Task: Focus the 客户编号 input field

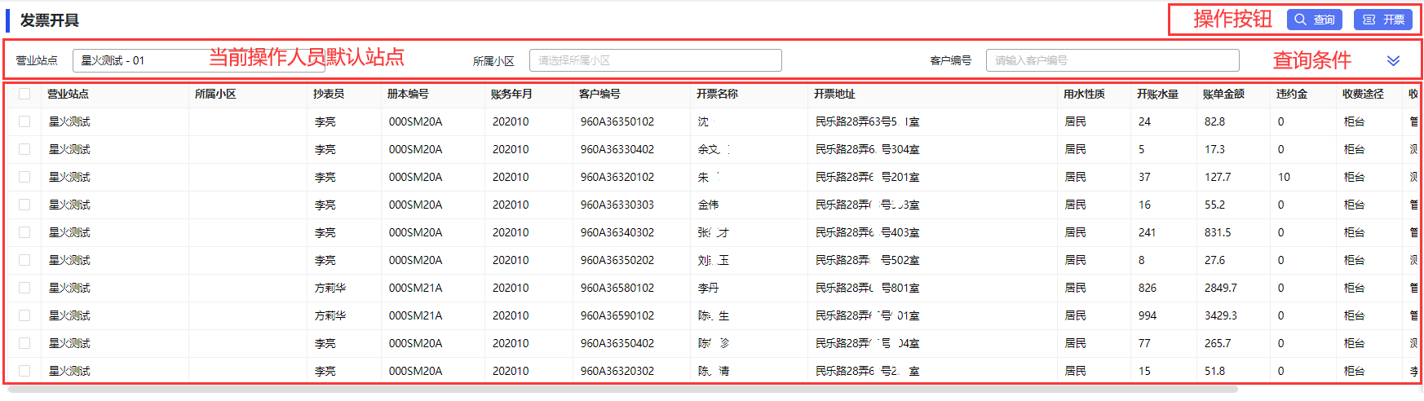Action: [1112, 60]
